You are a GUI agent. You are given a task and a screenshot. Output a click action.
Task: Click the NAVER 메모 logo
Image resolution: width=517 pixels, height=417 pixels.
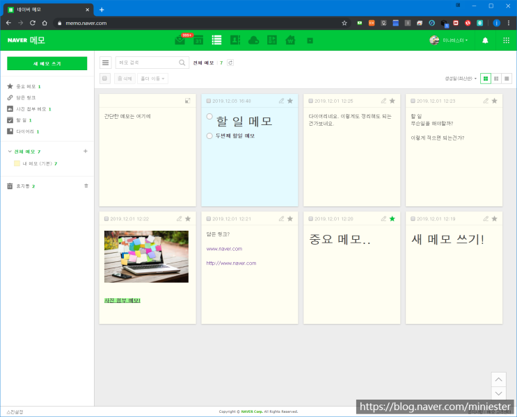tap(26, 40)
